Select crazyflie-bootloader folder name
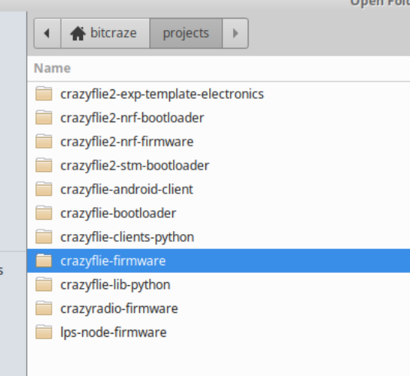The height and width of the screenshot is (376, 410). 118,213
